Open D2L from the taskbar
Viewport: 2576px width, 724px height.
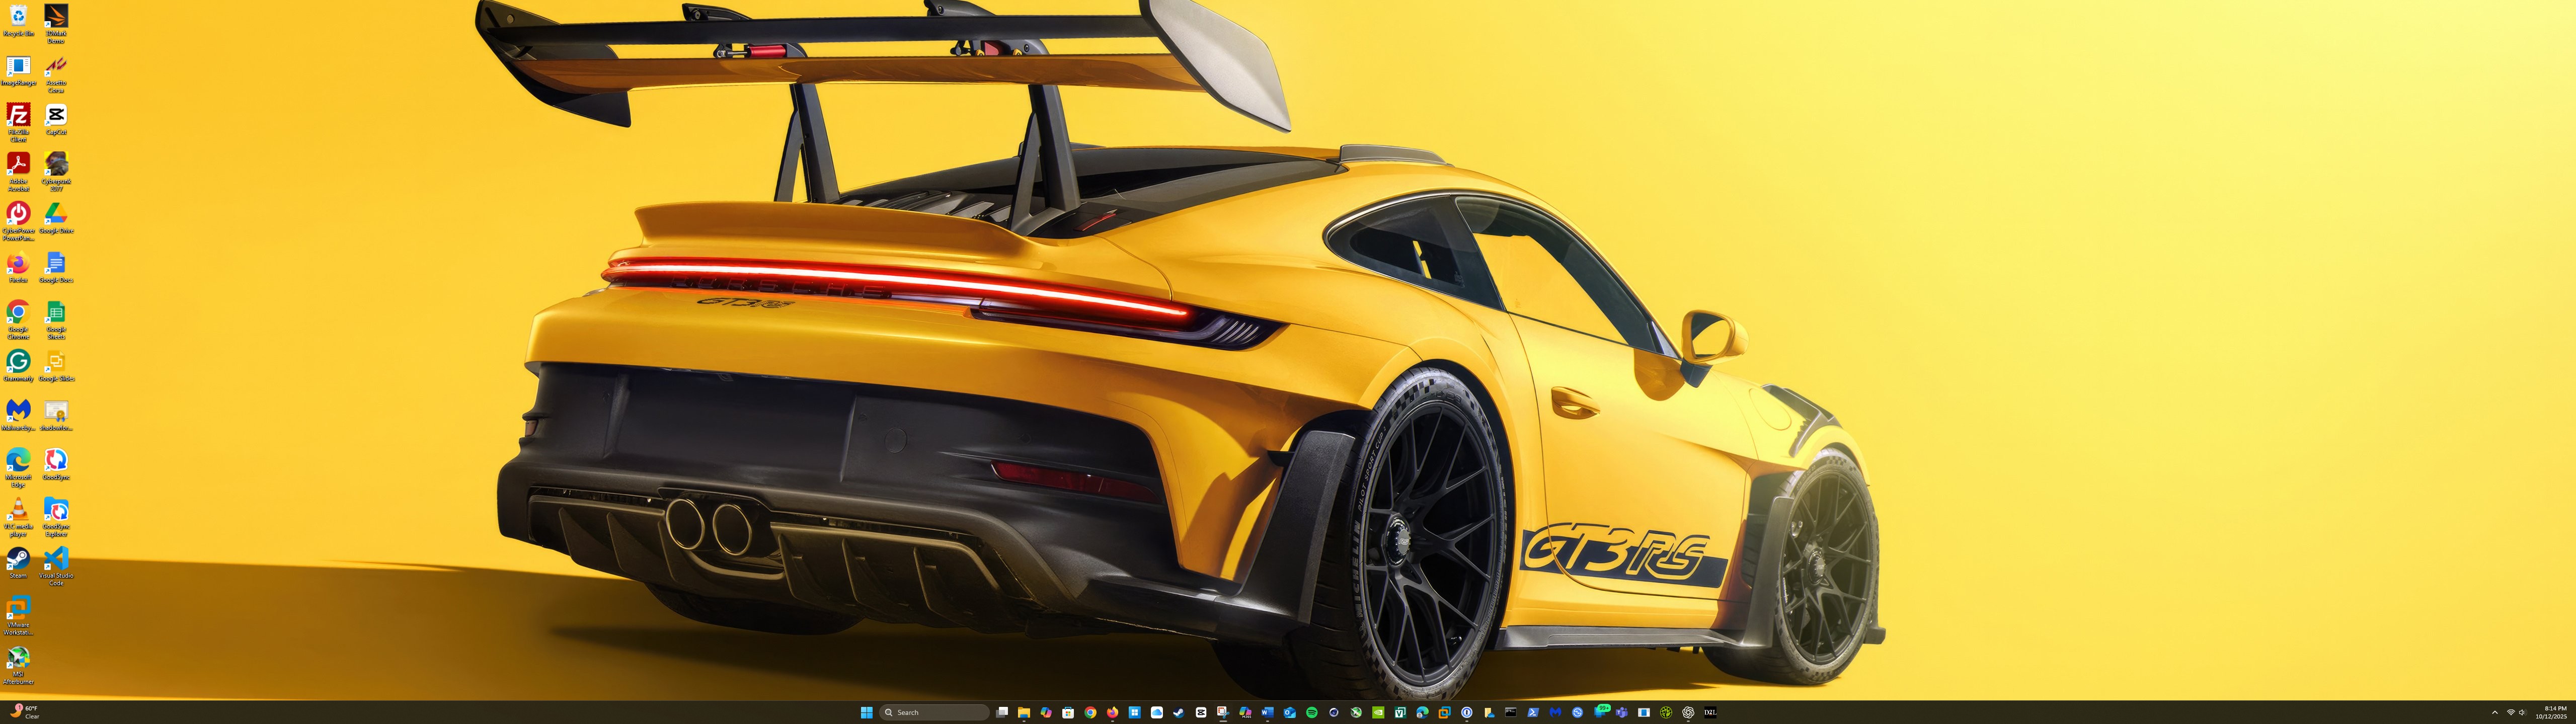1712,711
